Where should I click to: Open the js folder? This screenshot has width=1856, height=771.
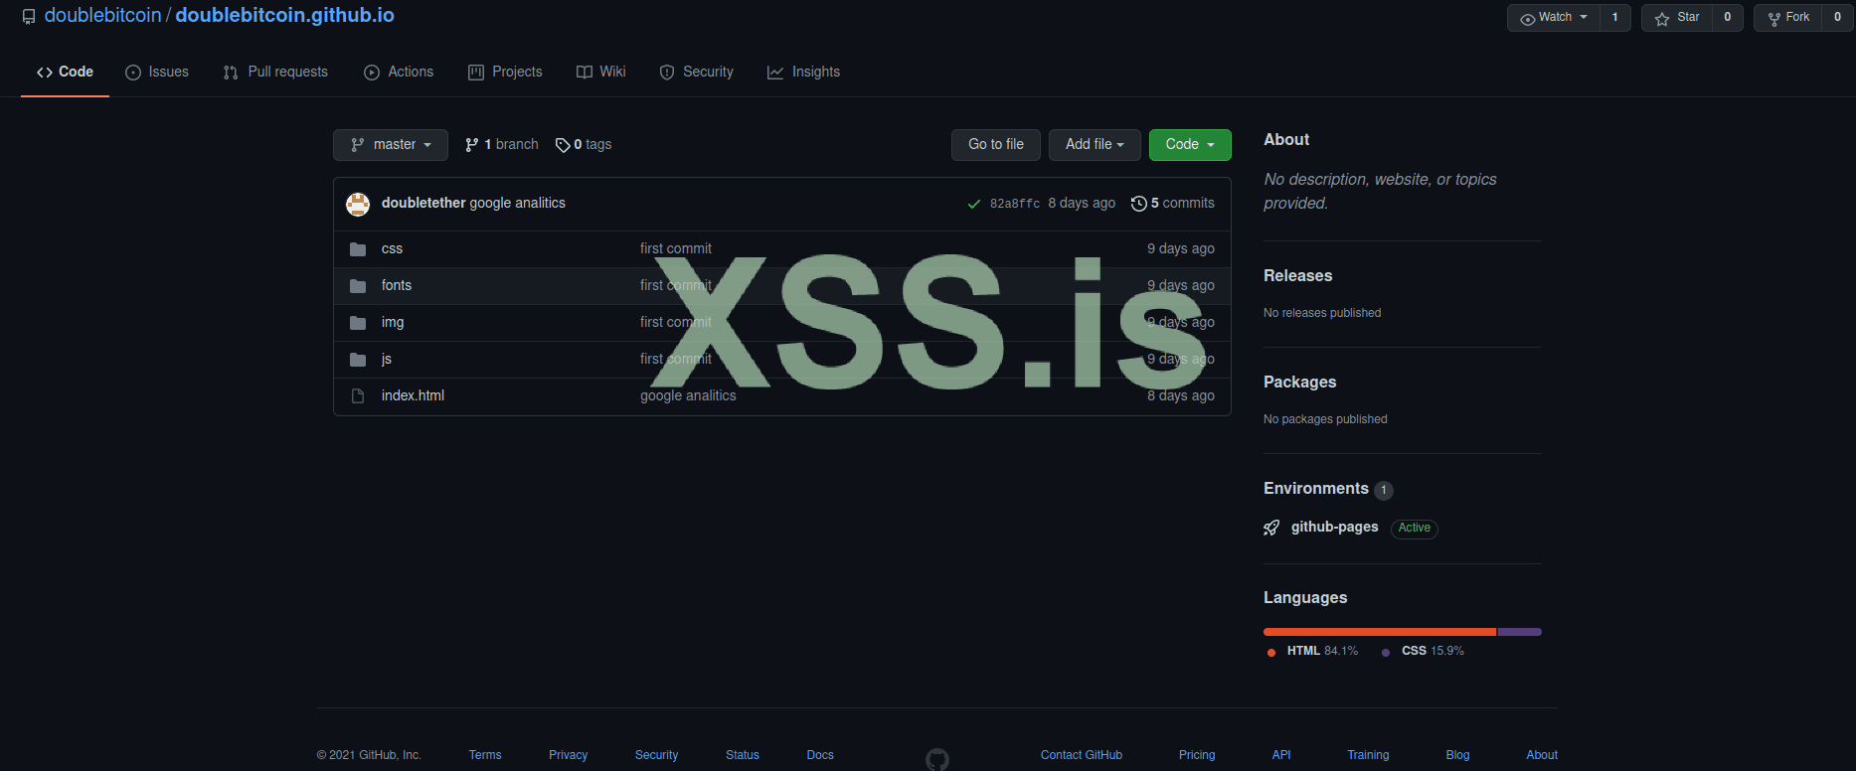pos(387,360)
